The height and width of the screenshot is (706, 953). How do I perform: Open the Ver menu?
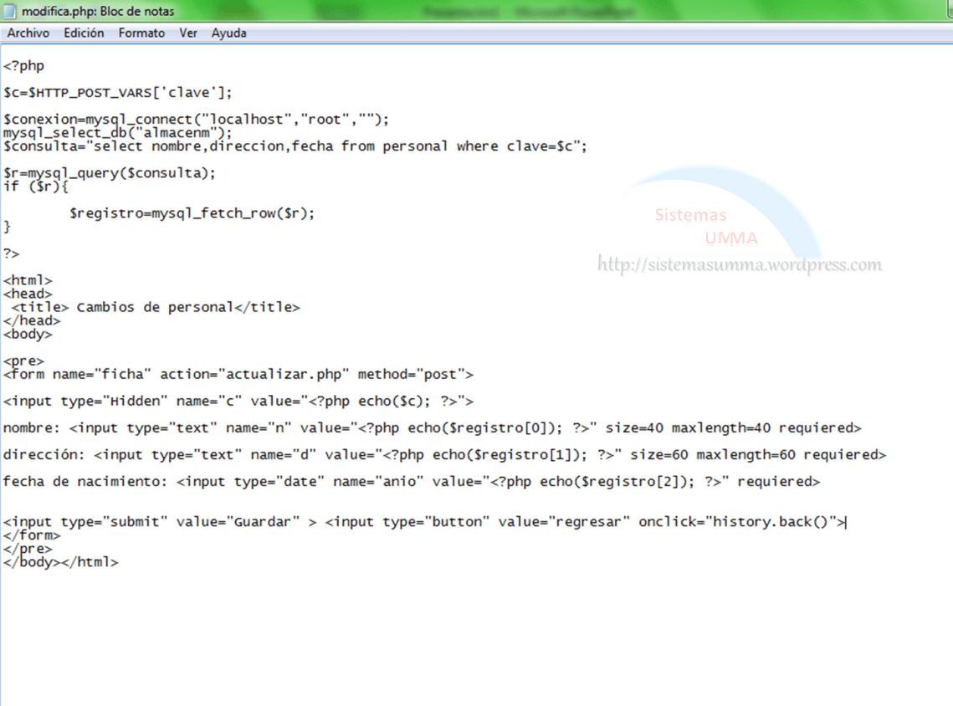tap(188, 33)
